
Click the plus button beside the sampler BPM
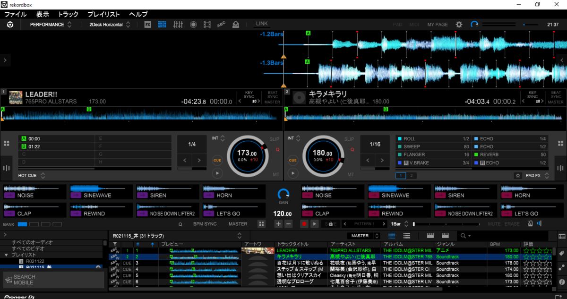pos(278,223)
